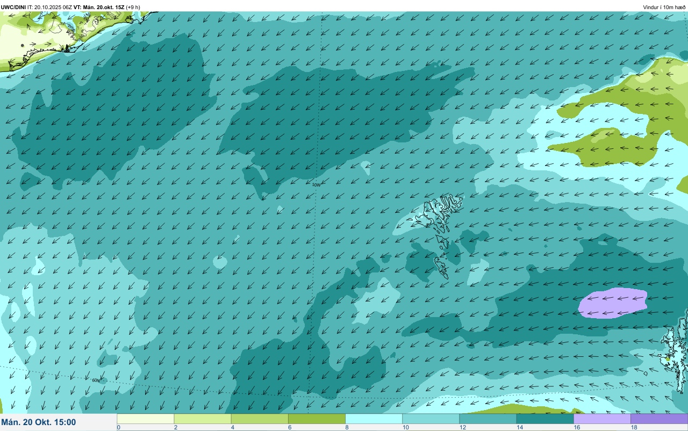Click the darker purple 18+ legend swatch

point(659,419)
